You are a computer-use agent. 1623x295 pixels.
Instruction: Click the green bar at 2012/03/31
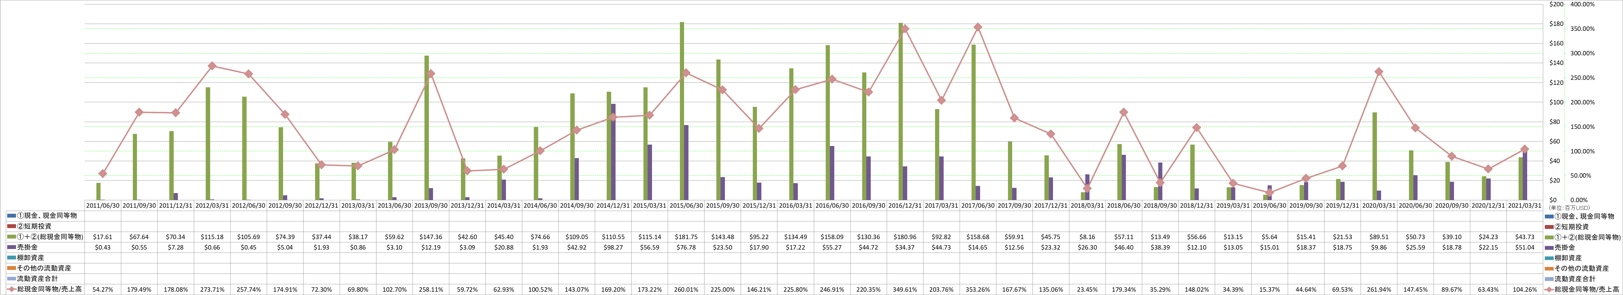tap(208, 144)
